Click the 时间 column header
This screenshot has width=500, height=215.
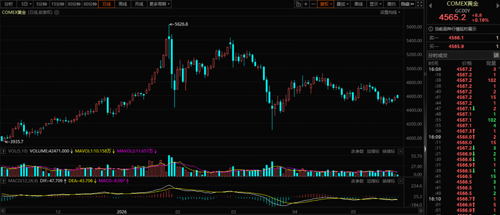tap(434, 63)
